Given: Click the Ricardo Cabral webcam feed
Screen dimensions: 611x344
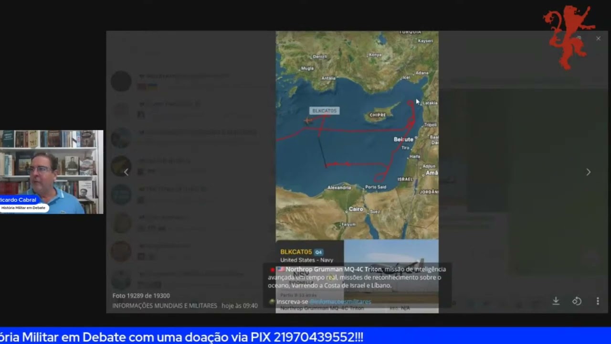Looking at the screenshot, I should [x=52, y=172].
